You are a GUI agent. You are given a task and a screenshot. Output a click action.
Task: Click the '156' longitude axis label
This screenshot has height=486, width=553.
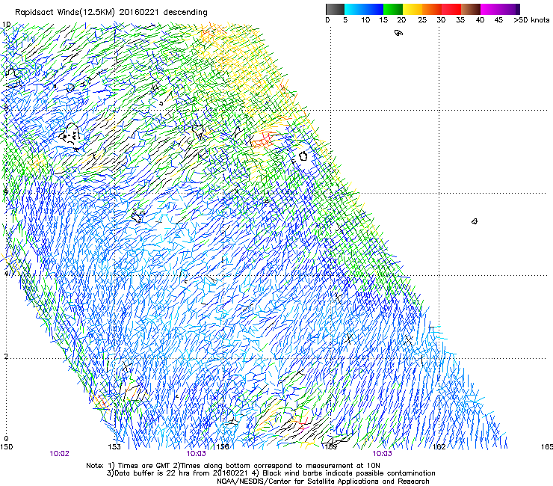coord(223,447)
